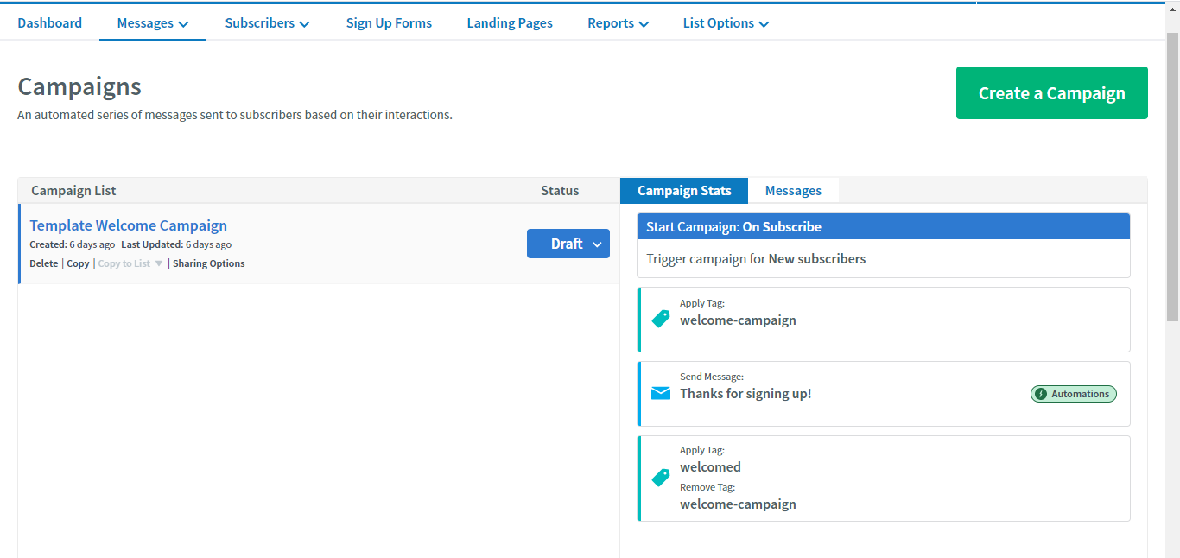Go to the Dashboard

(x=50, y=23)
